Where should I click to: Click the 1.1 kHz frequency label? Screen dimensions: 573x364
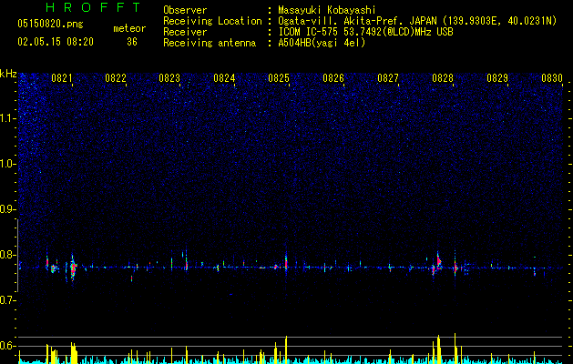7,118
